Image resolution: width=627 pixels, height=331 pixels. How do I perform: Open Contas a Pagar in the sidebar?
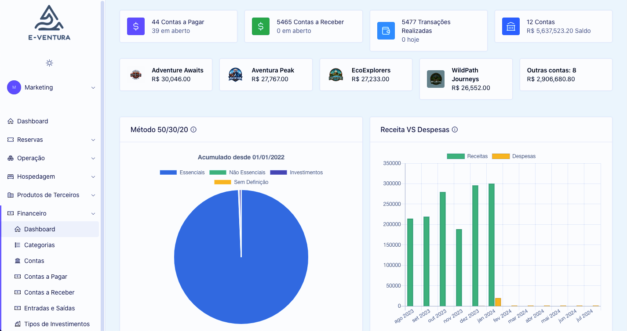pos(46,277)
